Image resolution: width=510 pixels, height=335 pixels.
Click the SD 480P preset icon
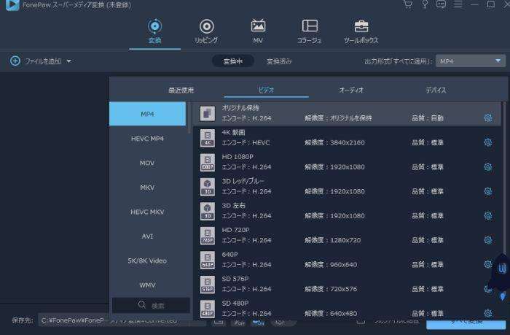(208, 309)
